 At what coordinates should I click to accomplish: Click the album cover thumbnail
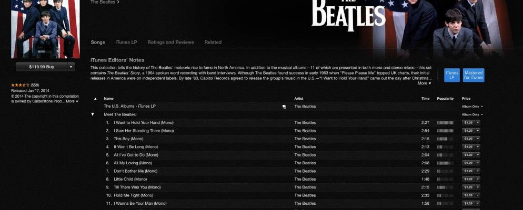[45, 26]
